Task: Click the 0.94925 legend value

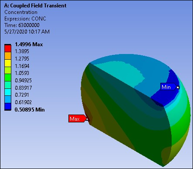Action: tap(23, 80)
